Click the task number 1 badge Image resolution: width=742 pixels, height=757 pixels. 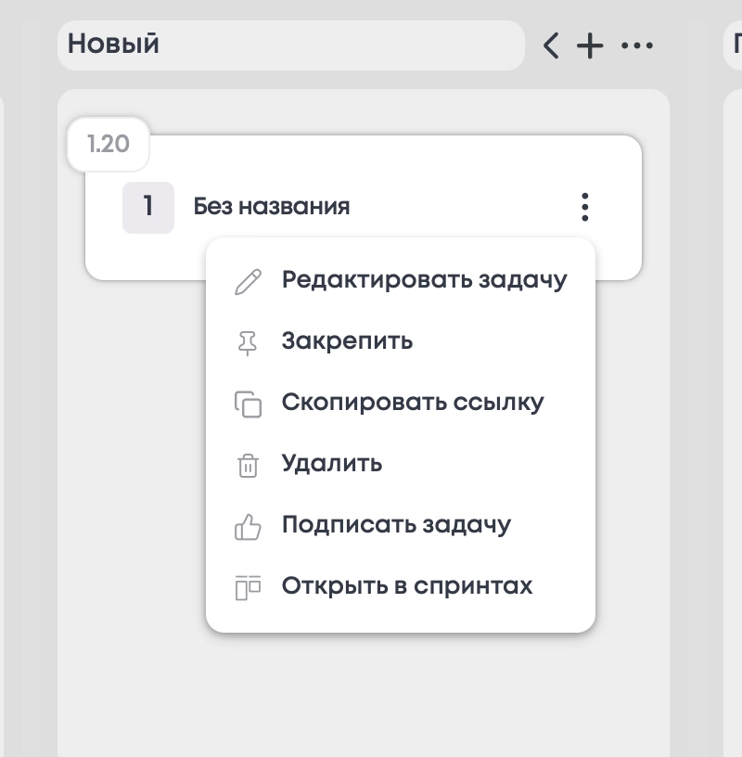coord(148,207)
